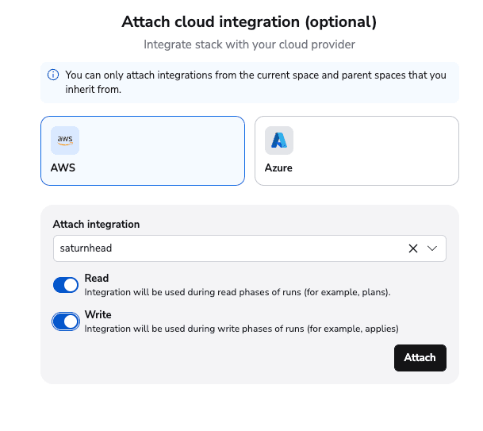
Task: Click the AWS logo icon
Action: 65,140
